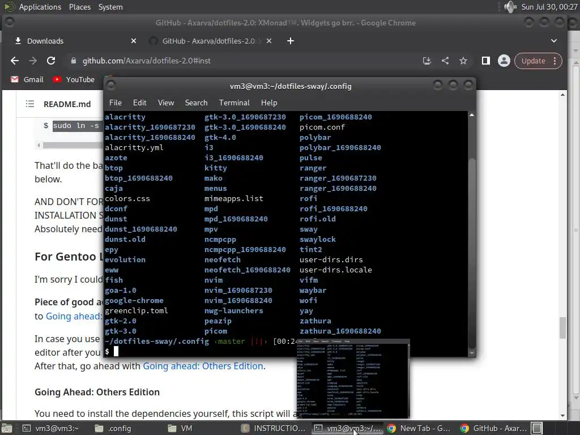Open README outline list icon

tap(30, 104)
